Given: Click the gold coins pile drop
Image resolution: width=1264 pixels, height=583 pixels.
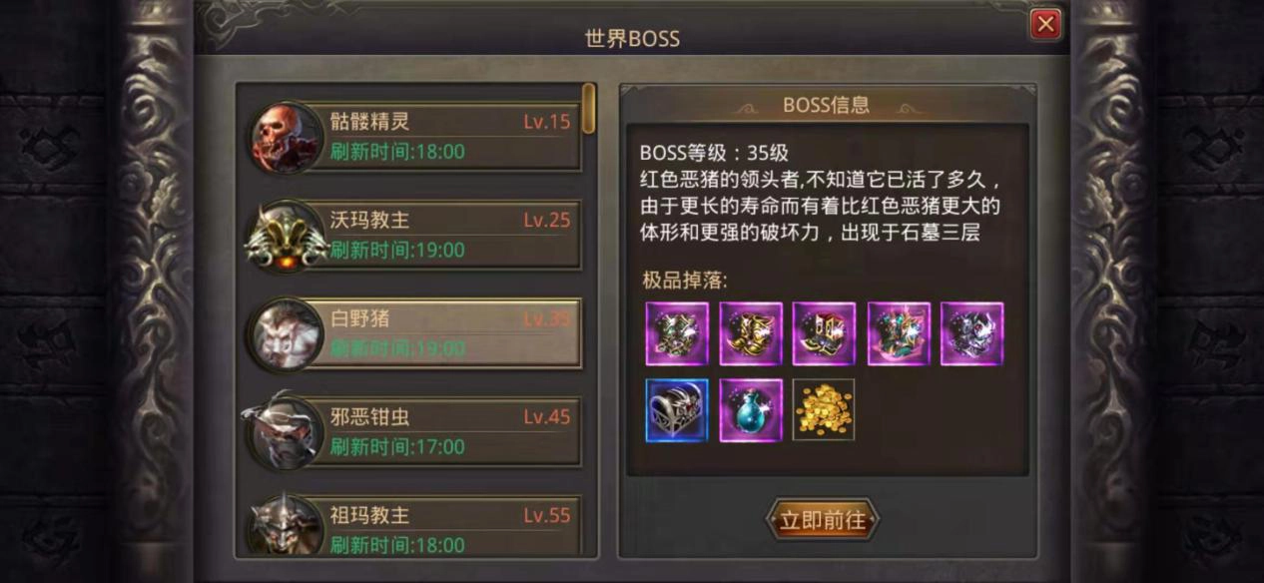Looking at the screenshot, I should (x=824, y=409).
